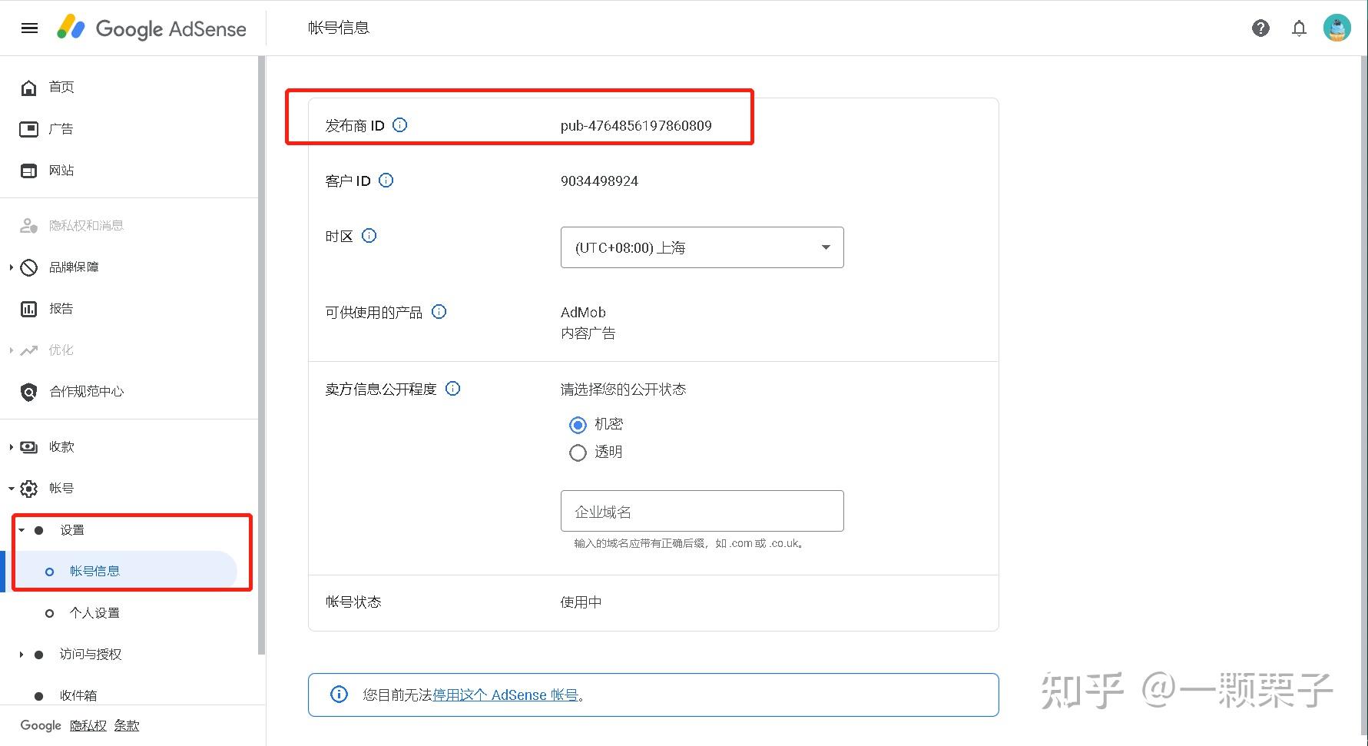Select the 机密 radio option
1368x746 pixels.
coord(578,425)
